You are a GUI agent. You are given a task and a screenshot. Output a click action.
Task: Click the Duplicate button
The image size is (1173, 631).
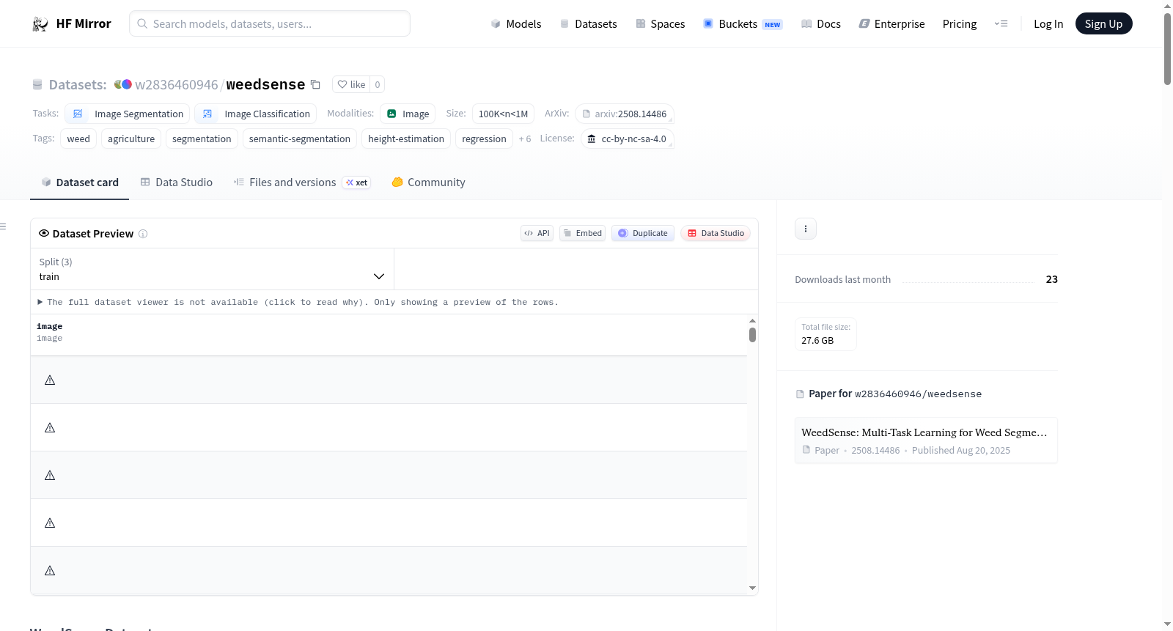tap(643, 233)
